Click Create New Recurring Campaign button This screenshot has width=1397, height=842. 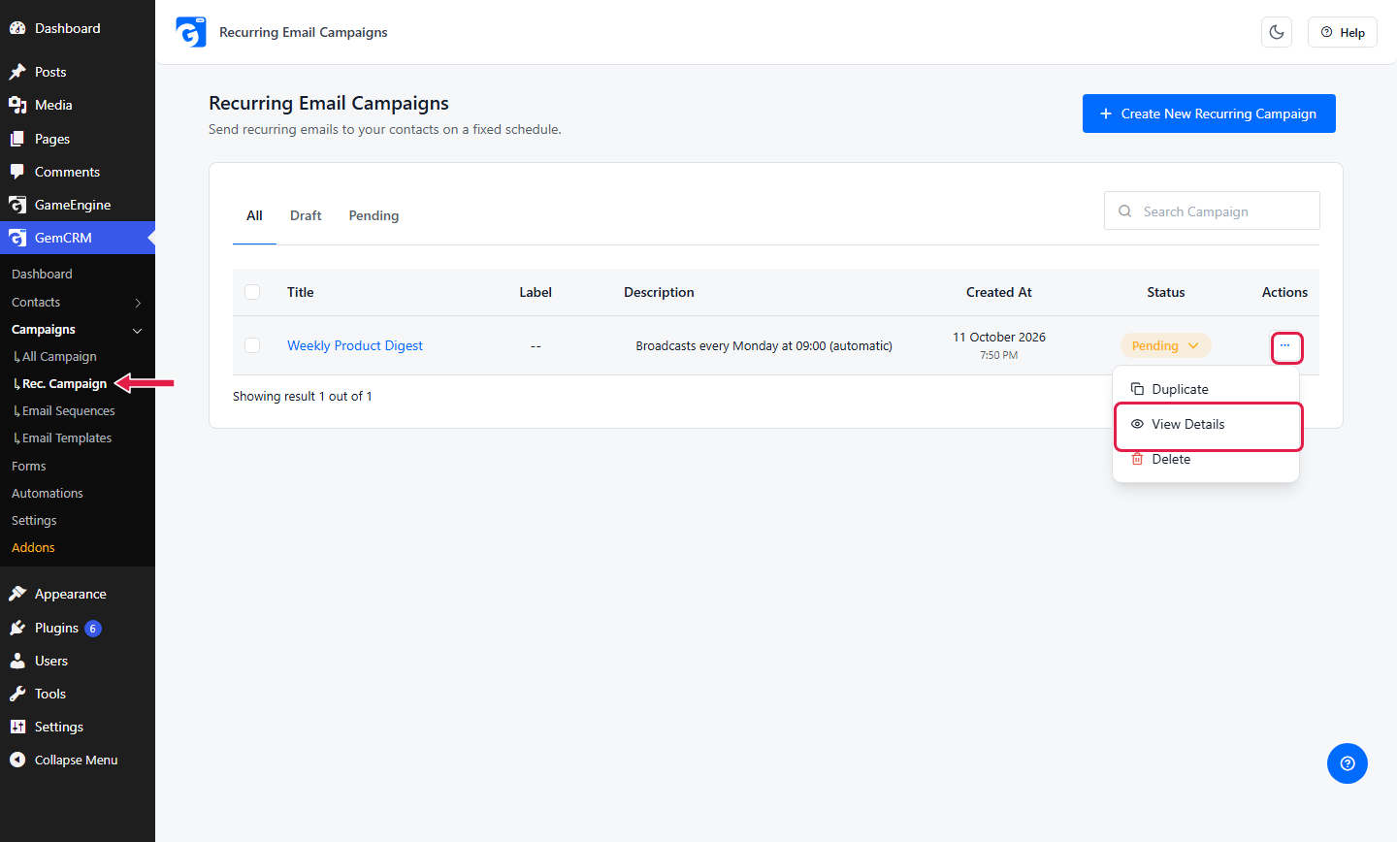tap(1209, 113)
